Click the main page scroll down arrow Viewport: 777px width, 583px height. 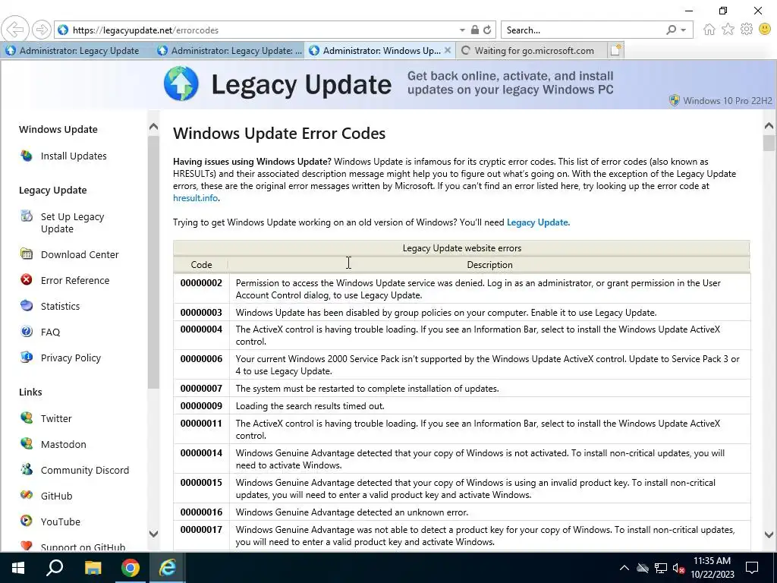[x=769, y=534]
